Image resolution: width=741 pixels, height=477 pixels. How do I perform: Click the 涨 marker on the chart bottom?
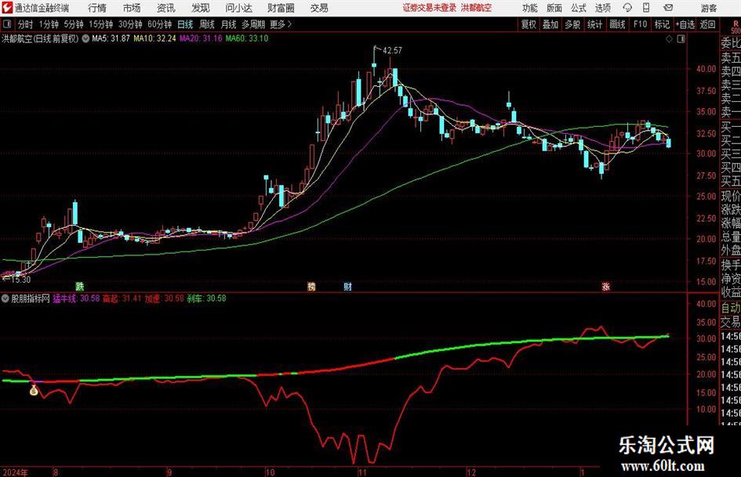pos(605,286)
